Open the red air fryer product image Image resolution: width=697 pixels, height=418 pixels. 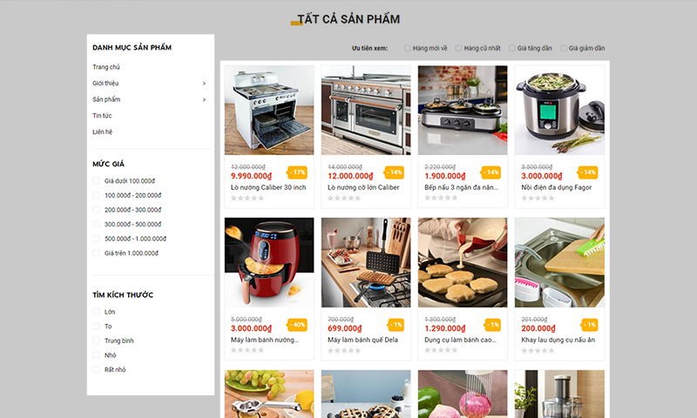(269, 262)
